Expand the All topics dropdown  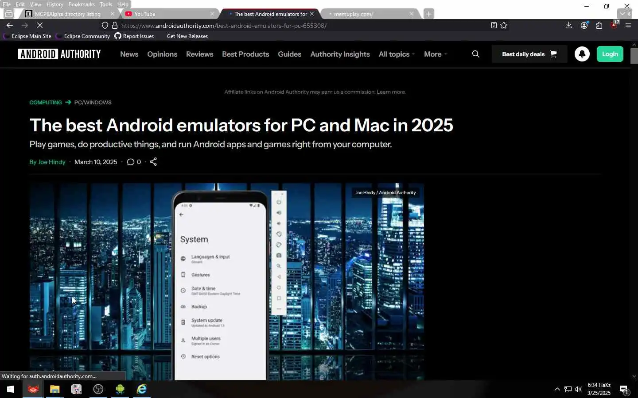pyautogui.click(x=397, y=54)
